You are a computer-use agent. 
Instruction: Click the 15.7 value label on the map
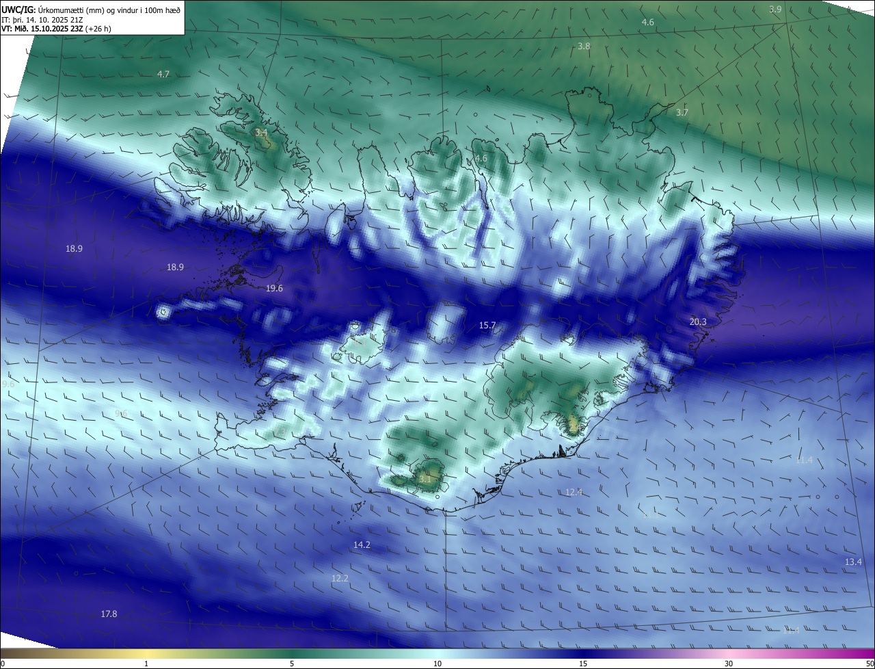pyautogui.click(x=487, y=326)
